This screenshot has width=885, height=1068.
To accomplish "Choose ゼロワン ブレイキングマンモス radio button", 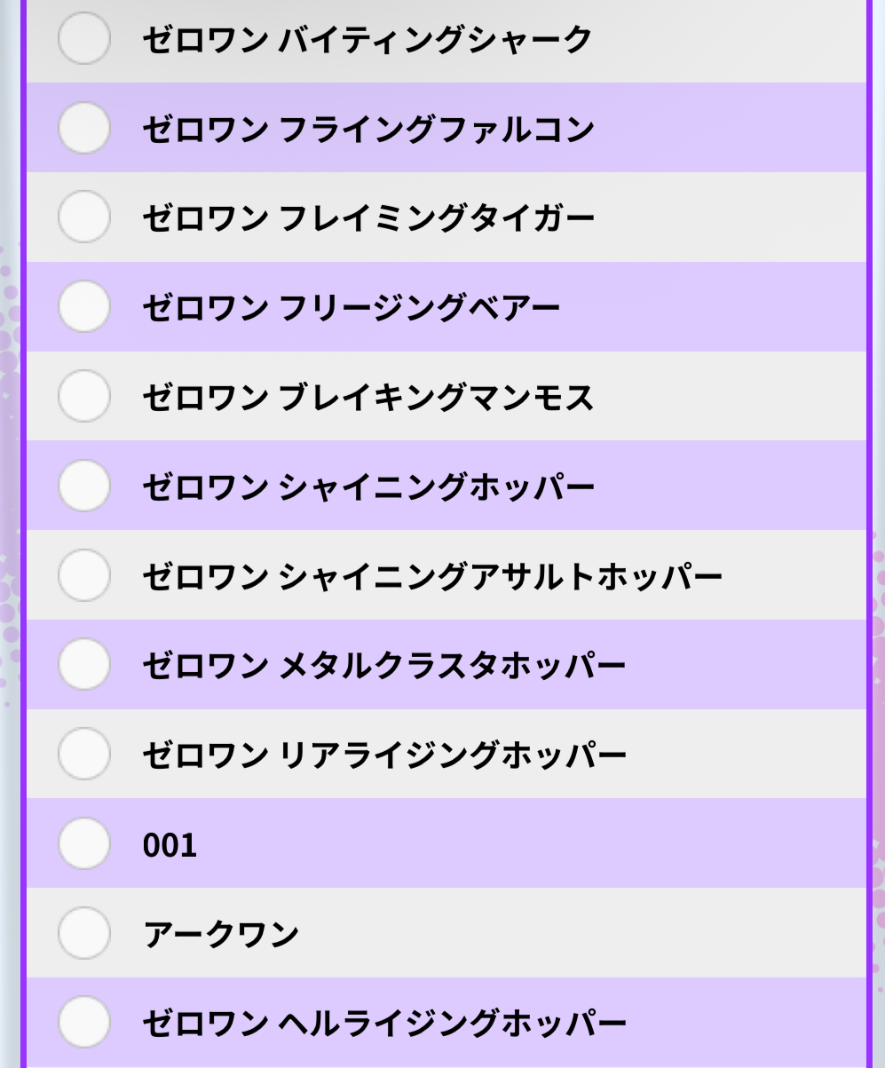I will pos(84,396).
